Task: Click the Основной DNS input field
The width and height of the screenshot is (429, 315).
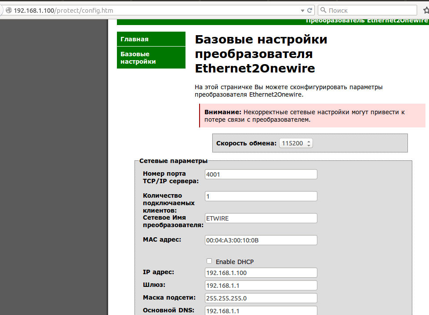Action: point(261,311)
